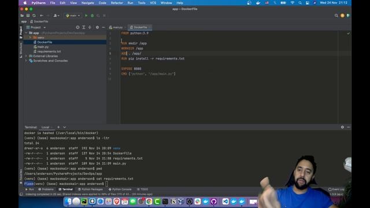Collapse the app root folder
This screenshot has width=370, height=208.
coord(26,33)
